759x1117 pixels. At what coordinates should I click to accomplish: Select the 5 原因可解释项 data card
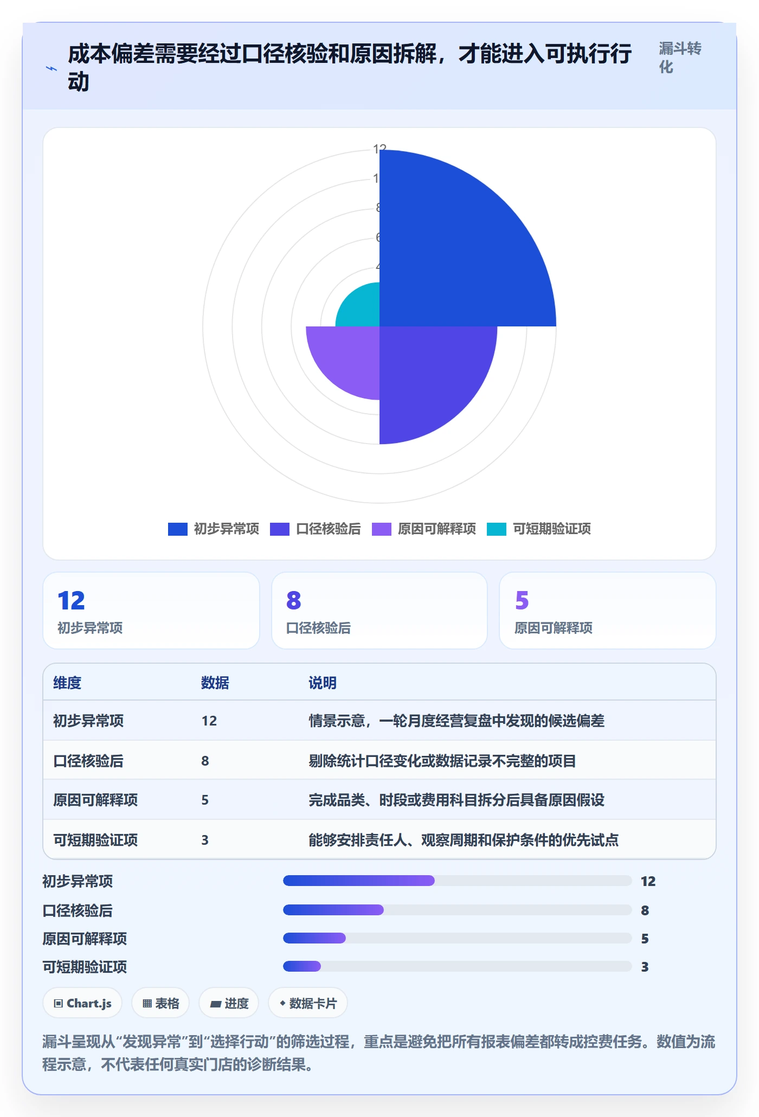pyautogui.click(x=608, y=611)
